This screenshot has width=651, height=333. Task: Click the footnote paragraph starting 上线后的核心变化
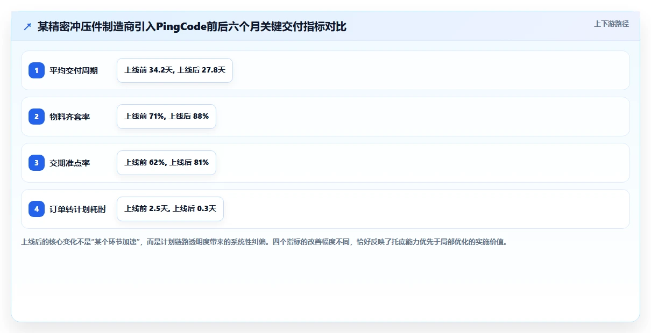click(x=264, y=242)
